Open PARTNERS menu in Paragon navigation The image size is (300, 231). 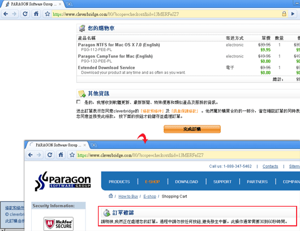point(257,182)
